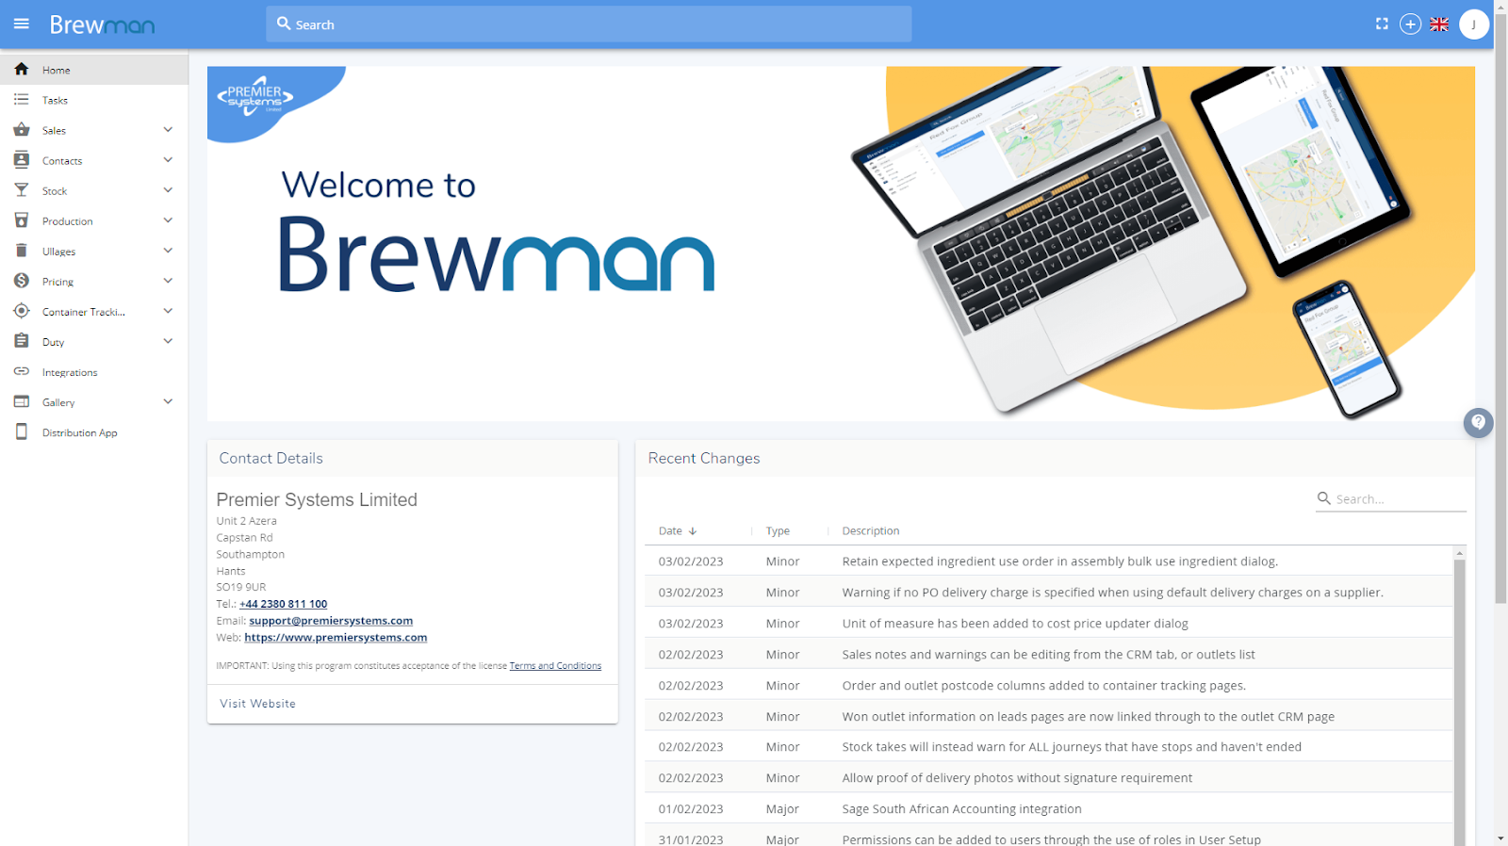Image resolution: width=1508 pixels, height=846 pixels.
Task: Sort by the Type column header
Action: [x=778, y=531]
